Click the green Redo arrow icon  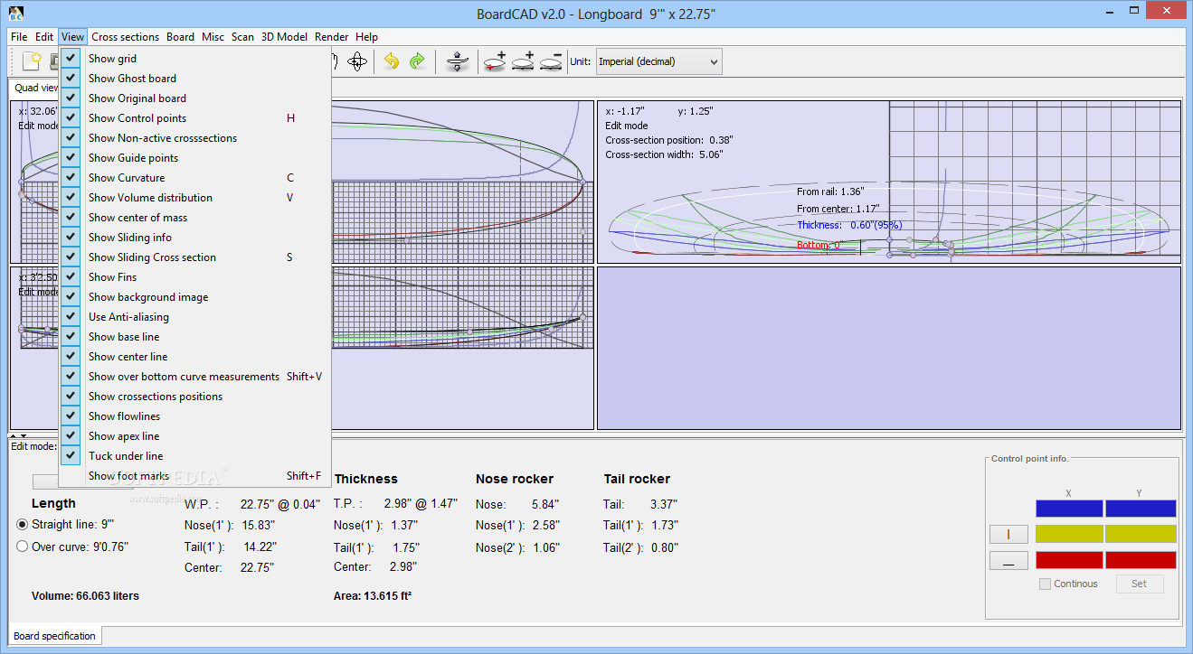(417, 61)
